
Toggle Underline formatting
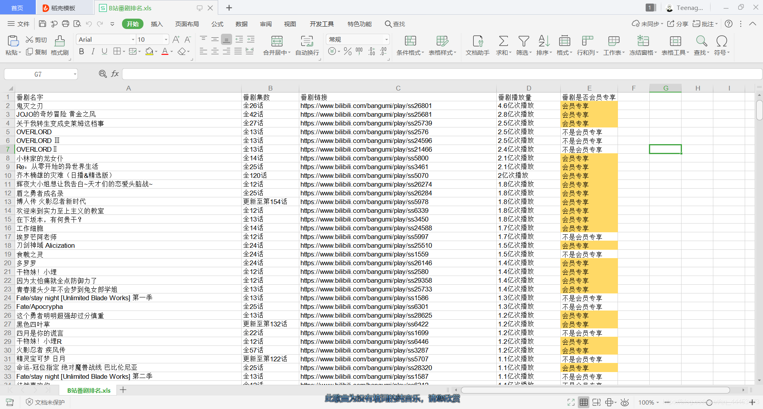[105, 51]
